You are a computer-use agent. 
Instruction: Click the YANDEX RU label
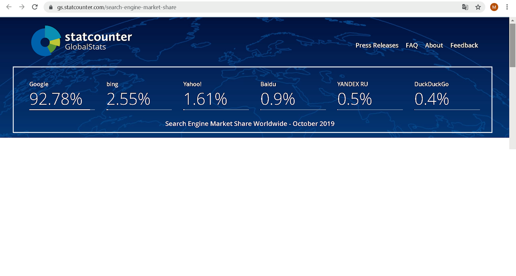(353, 84)
